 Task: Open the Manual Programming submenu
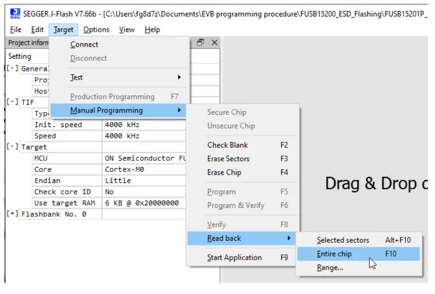coord(118,110)
